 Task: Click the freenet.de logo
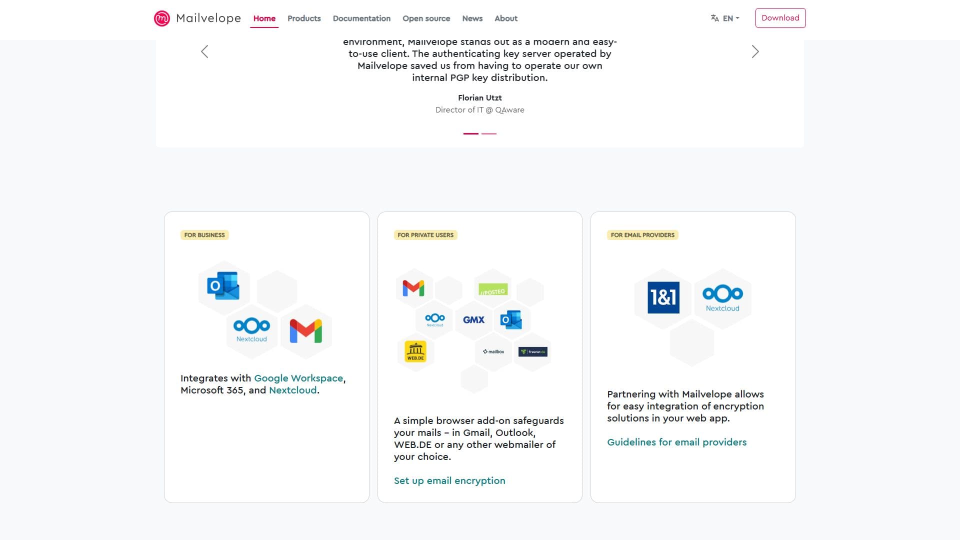click(533, 352)
